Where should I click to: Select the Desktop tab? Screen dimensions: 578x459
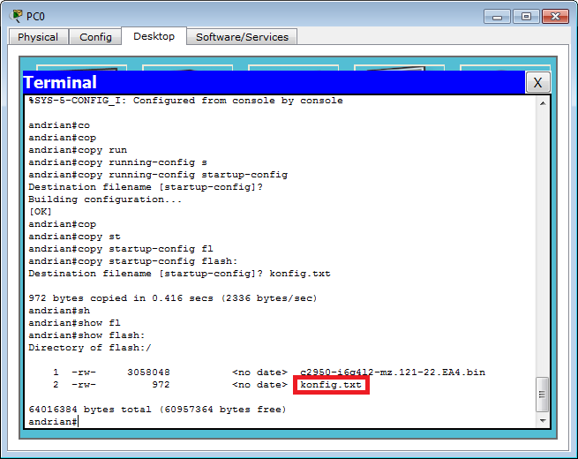click(x=154, y=36)
